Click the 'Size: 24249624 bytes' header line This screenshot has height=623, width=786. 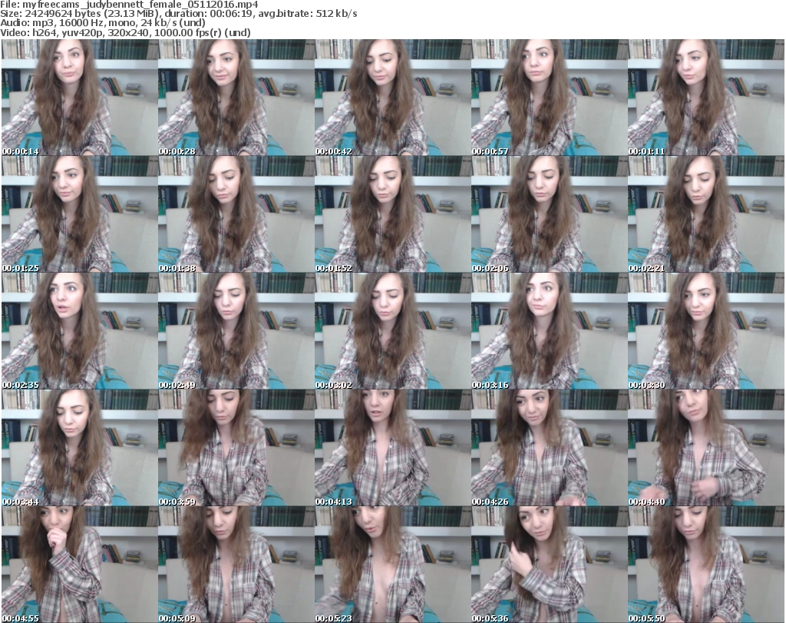[178, 14]
